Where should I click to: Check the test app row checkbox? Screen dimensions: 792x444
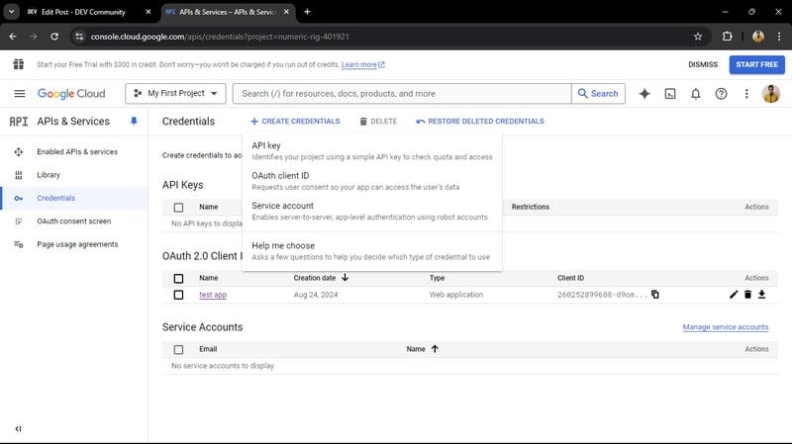(178, 295)
